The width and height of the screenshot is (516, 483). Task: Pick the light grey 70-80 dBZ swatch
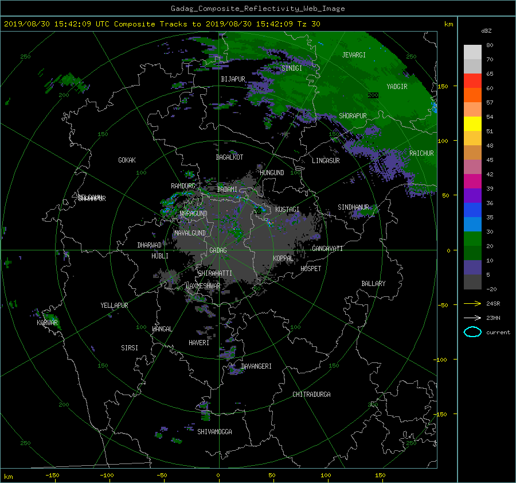pos(472,52)
